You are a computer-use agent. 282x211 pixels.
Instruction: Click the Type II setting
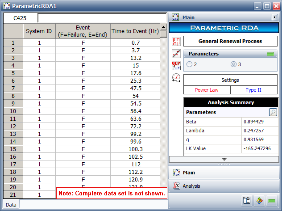(253, 90)
